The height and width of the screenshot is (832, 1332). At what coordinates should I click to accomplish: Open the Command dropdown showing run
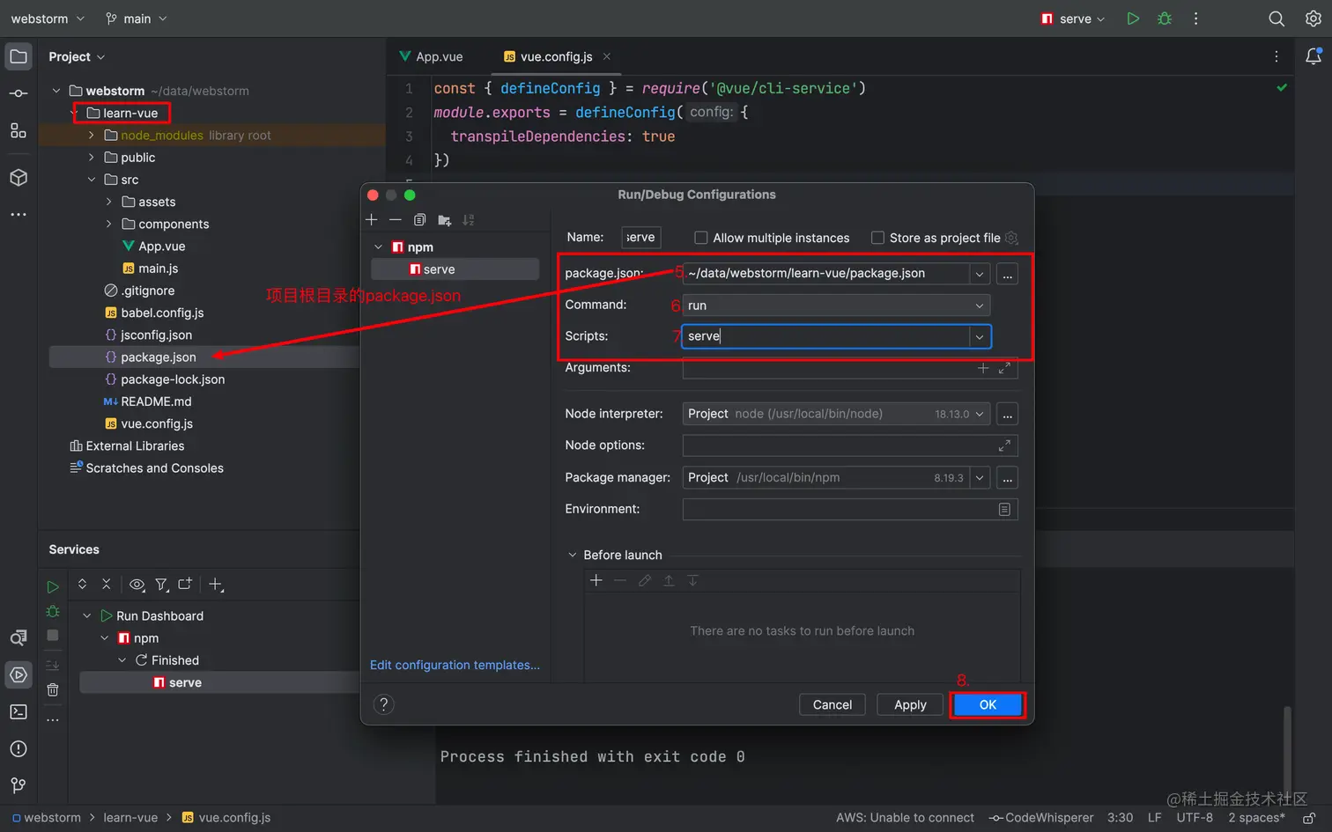pos(836,306)
